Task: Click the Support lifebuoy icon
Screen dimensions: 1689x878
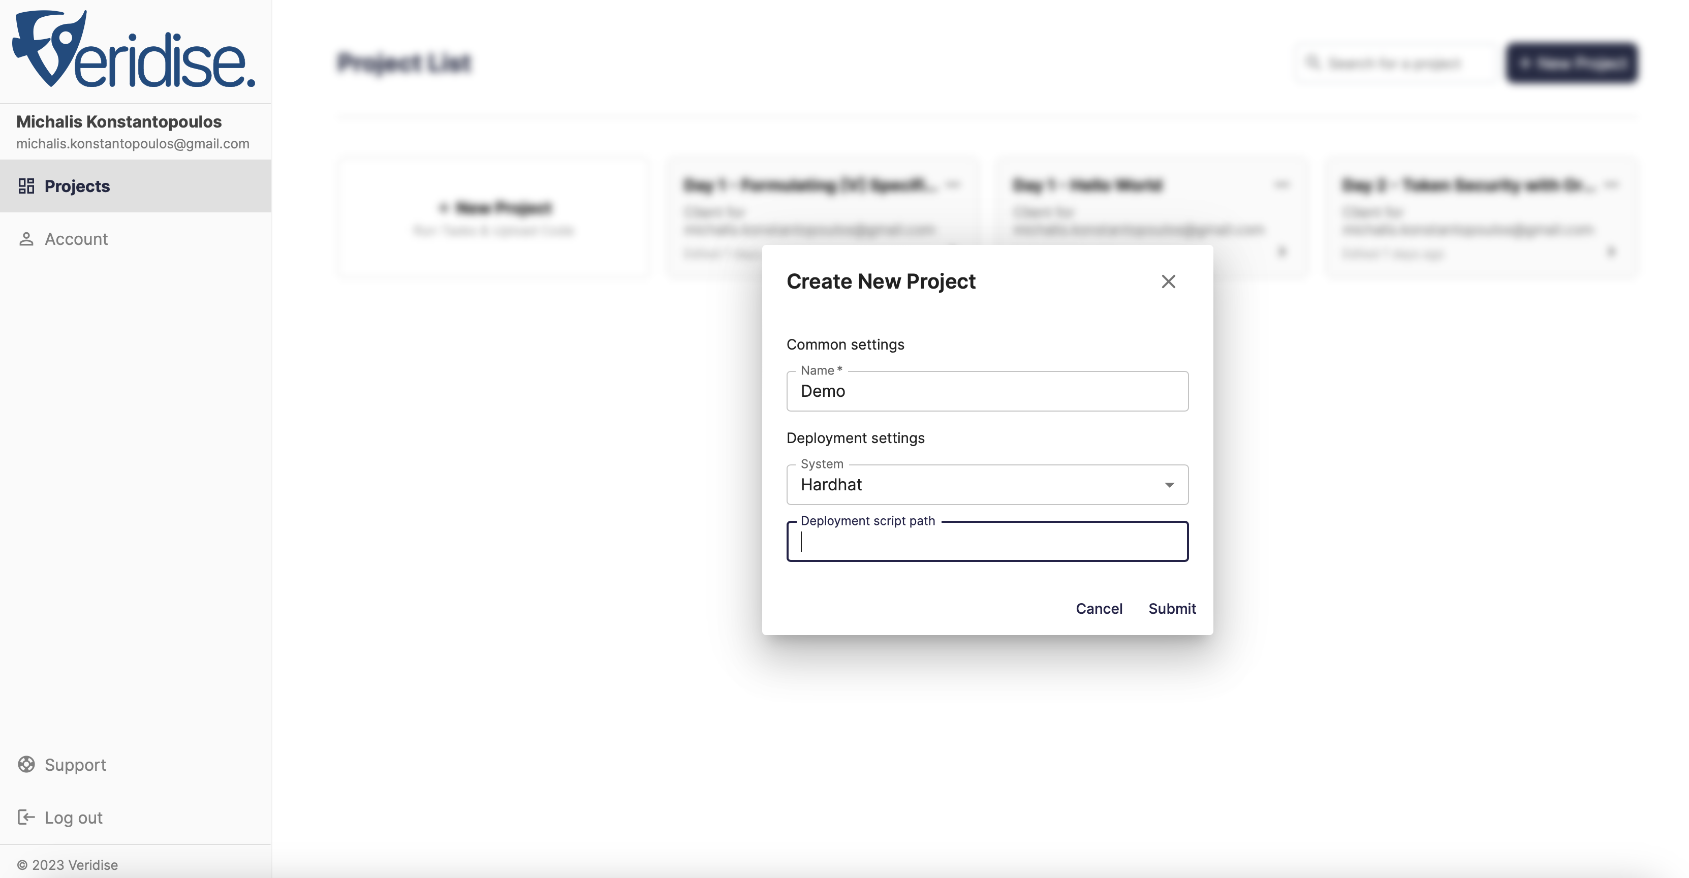Action: (x=26, y=765)
